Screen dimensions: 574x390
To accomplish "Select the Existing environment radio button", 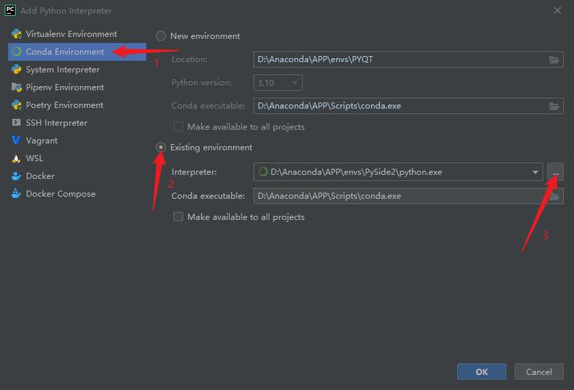I will 161,147.
